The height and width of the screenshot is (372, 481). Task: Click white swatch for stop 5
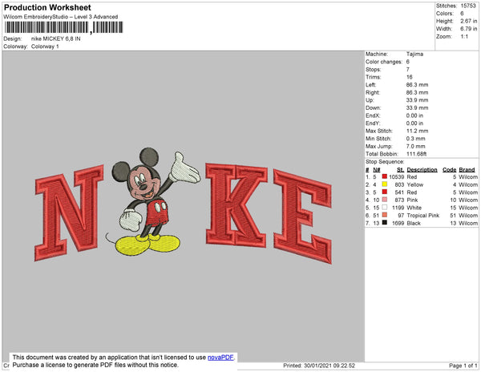(x=384, y=208)
